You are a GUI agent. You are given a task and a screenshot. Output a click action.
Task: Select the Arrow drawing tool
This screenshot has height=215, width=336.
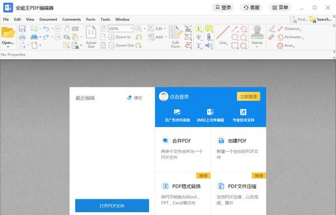coord(235,29)
